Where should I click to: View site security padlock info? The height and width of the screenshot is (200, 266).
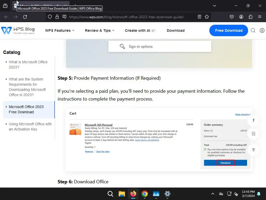pyautogui.click(x=57, y=17)
